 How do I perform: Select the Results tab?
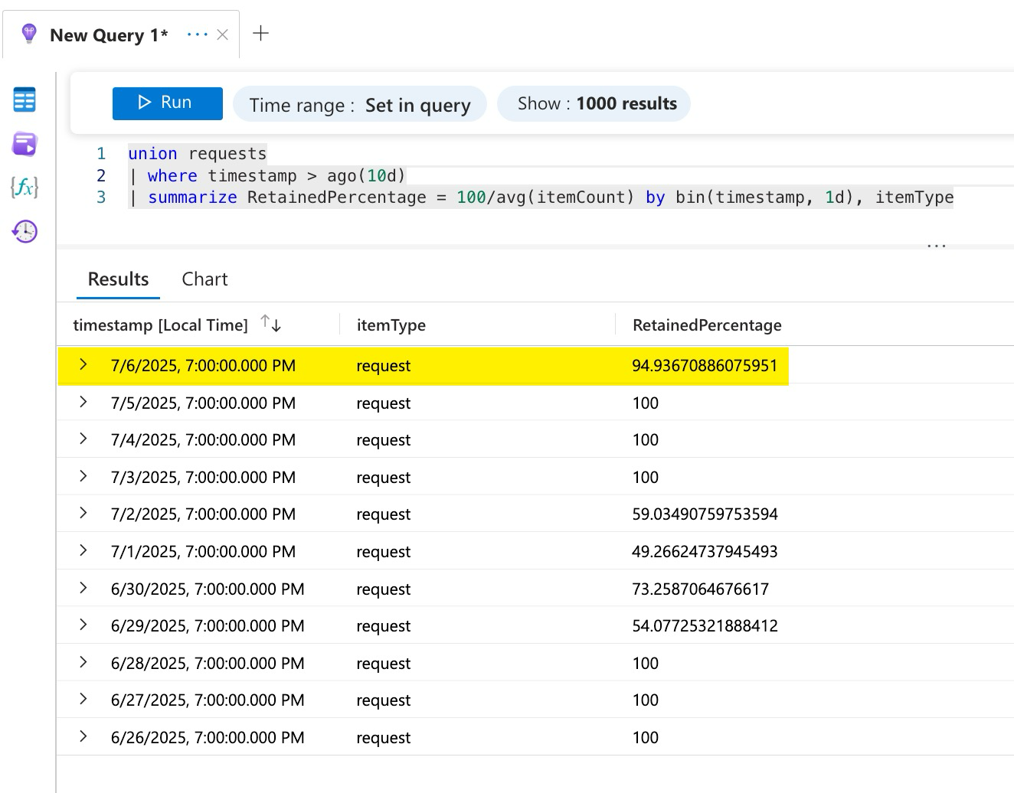pos(118,279)
